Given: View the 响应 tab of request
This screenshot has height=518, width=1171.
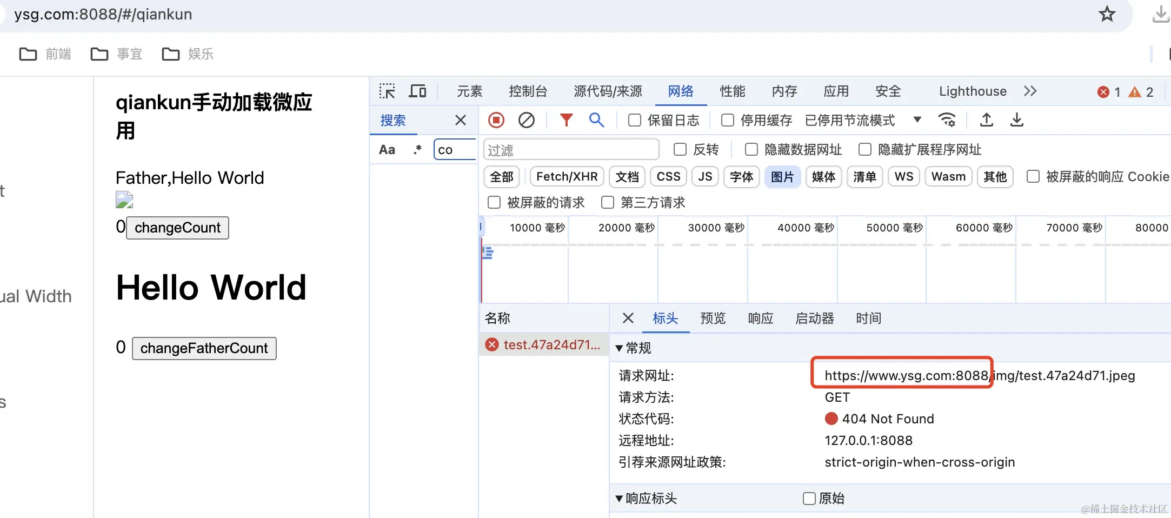Looking at the screenshot, I should 761,318.
